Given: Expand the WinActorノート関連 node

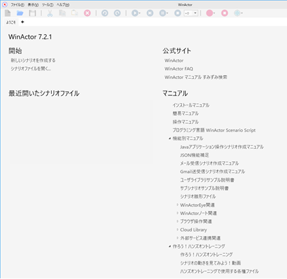Looking at the screenshot, I should point(177,213).
